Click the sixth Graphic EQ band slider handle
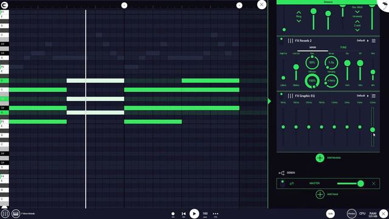The image size is (389, 219). [347, 127]
